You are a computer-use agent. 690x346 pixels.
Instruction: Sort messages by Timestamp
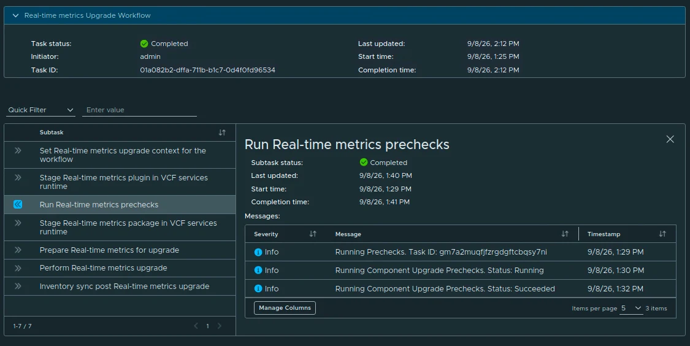pos(662,234)
